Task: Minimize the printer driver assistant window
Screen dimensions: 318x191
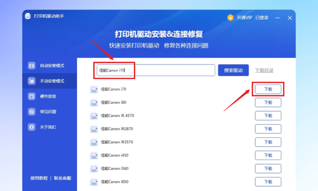Action: (277, 18)
